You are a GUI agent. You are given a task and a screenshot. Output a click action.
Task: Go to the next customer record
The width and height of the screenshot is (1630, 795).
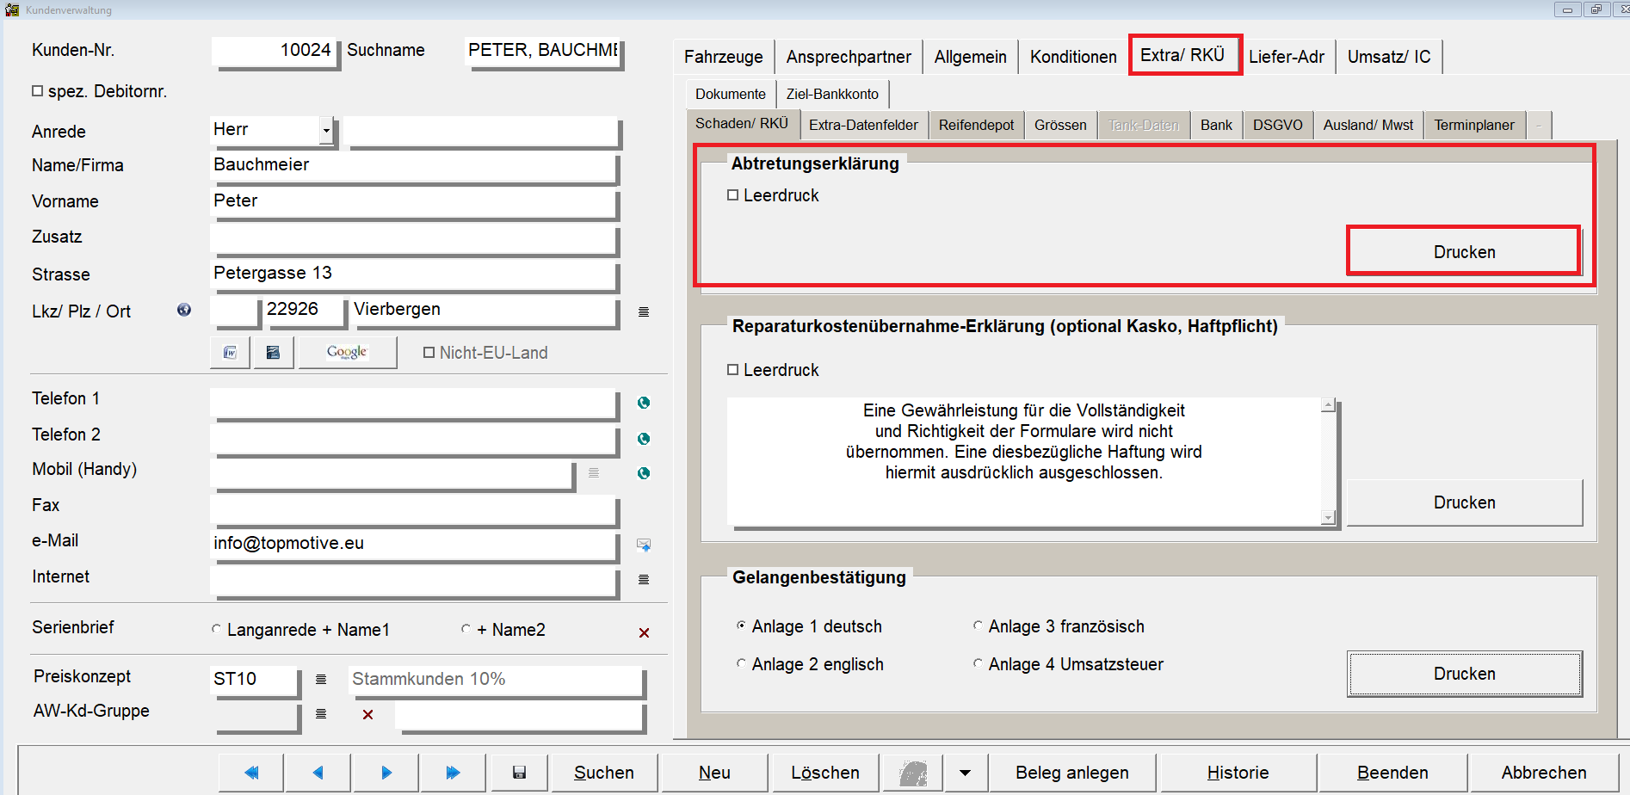click(386, 773)
